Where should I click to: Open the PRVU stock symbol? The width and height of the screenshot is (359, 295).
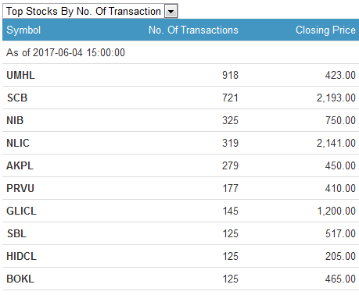(20, 188)
